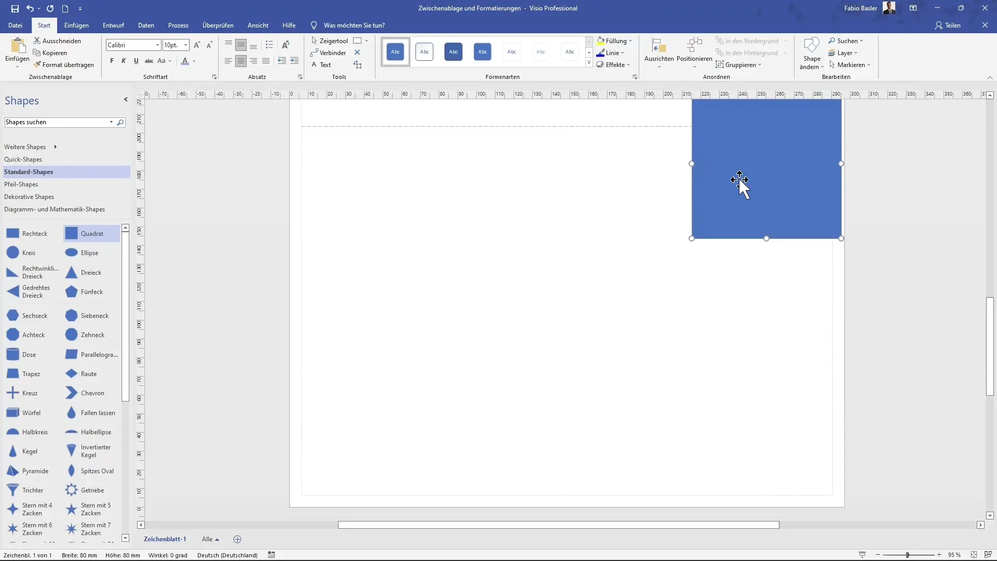Click the Ausschneiden scissors button
Viewport: 997px width, 561px height.
point(57,41)
